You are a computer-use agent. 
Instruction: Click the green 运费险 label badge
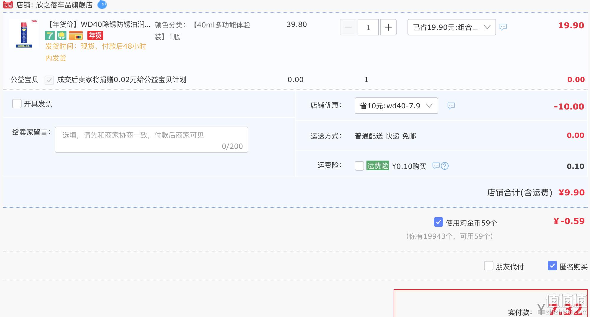pyautogui.click(x=377, y=166)
